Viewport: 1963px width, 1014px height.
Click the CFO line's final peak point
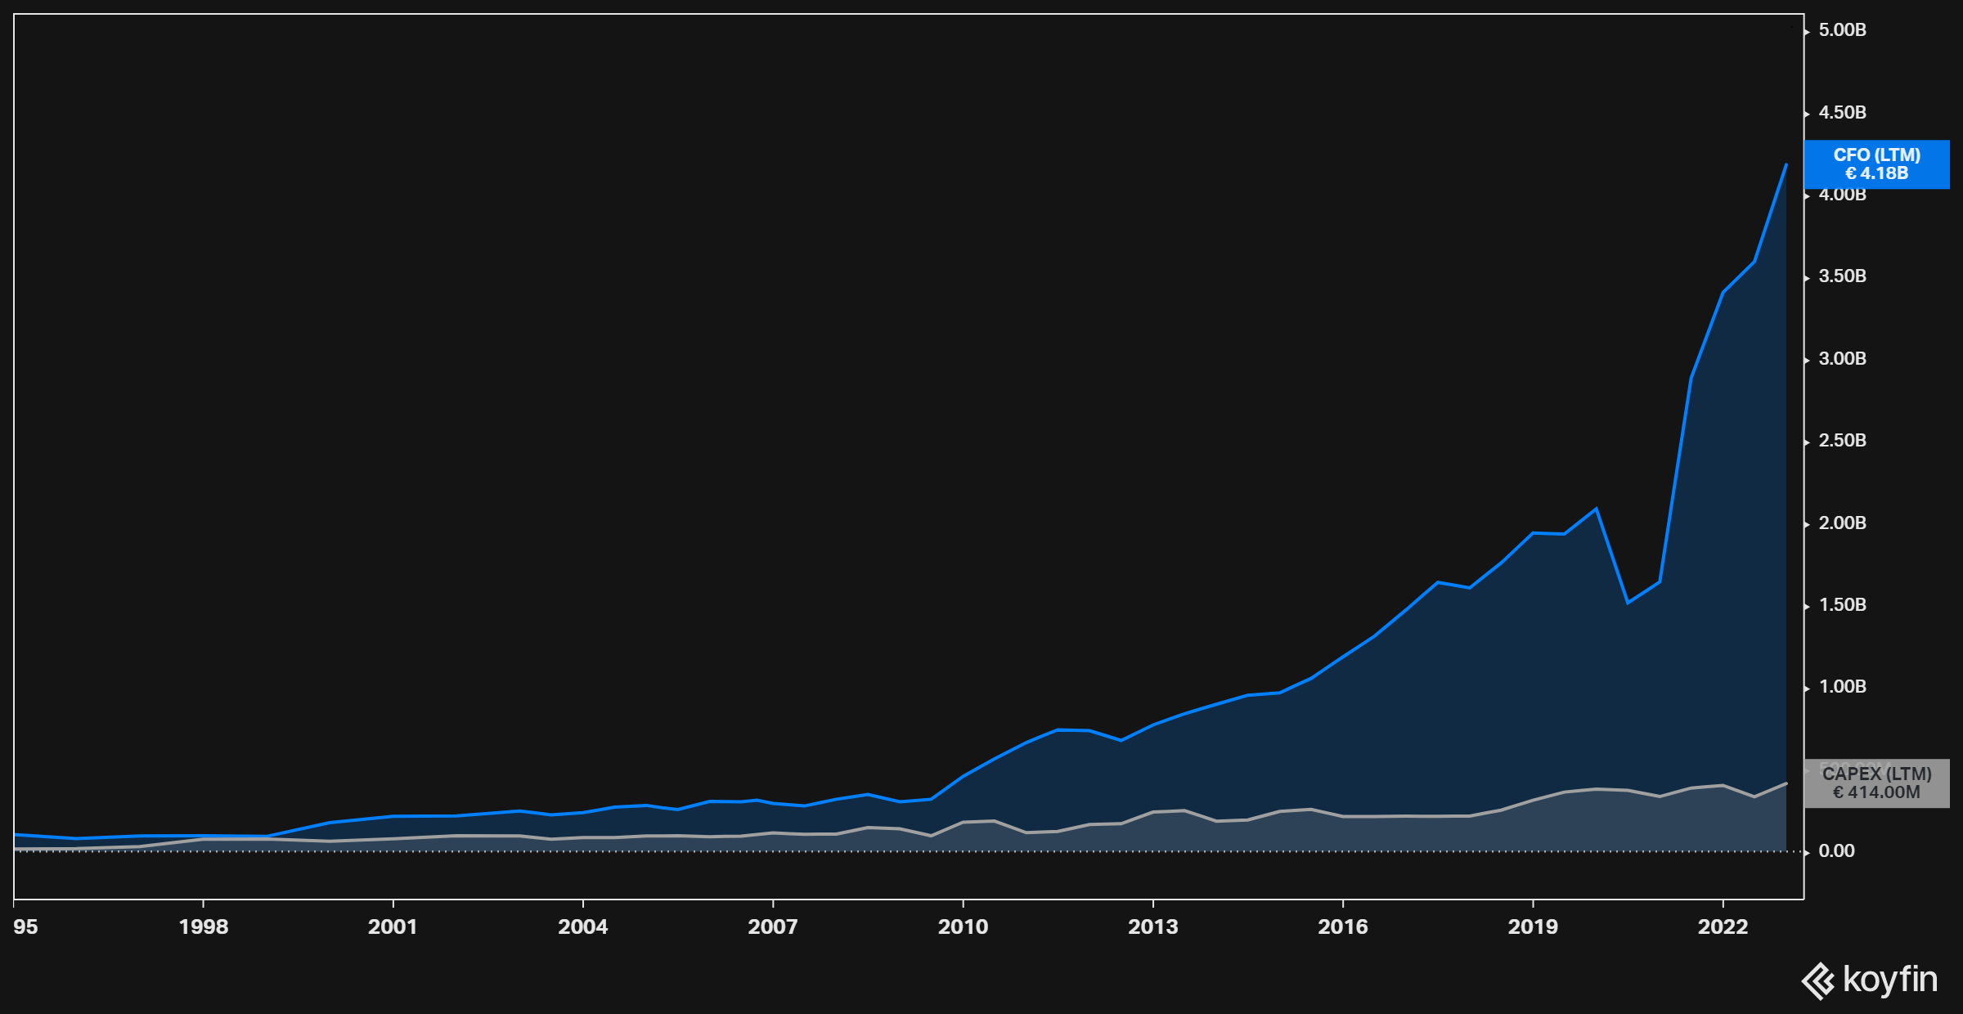coord(1786,164)
